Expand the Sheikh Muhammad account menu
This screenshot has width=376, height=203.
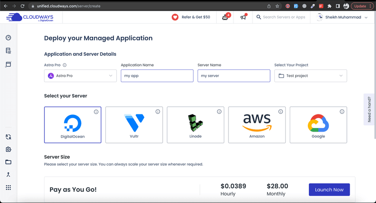click(342, 17)
